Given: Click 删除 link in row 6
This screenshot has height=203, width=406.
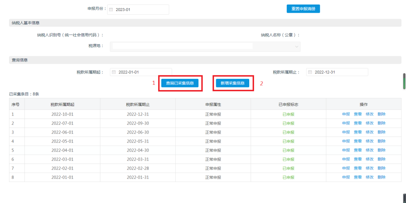Looking at the screenshot, I should coord(382,159).
